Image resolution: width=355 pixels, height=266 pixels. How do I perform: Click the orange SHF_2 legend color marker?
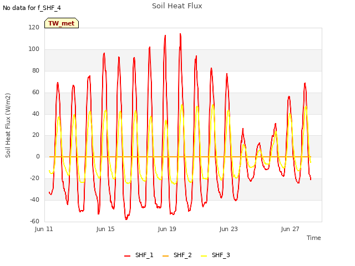[x=166, y=256]
